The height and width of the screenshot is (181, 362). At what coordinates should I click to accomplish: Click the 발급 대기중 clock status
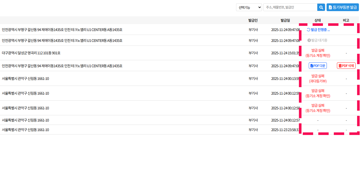click(317, 40)
